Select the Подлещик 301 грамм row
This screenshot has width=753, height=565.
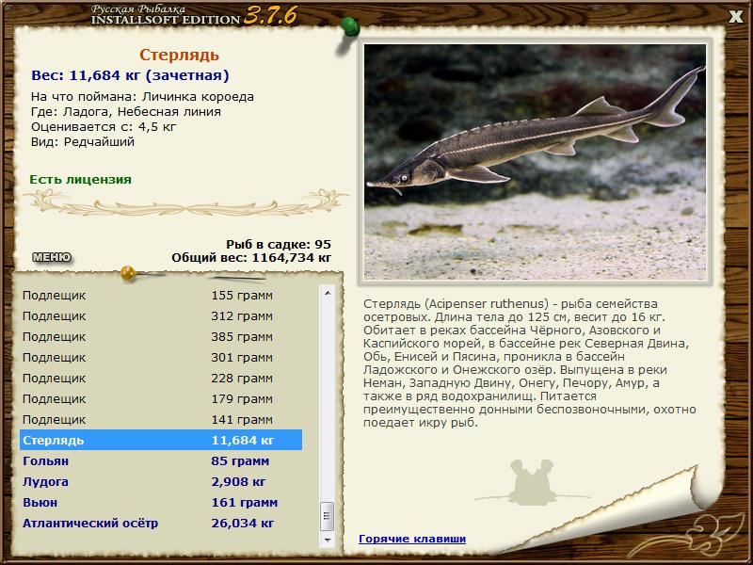click(x=161, y=358)
